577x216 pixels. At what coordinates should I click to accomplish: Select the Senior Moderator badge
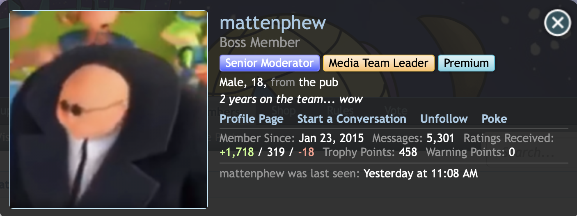270,63
